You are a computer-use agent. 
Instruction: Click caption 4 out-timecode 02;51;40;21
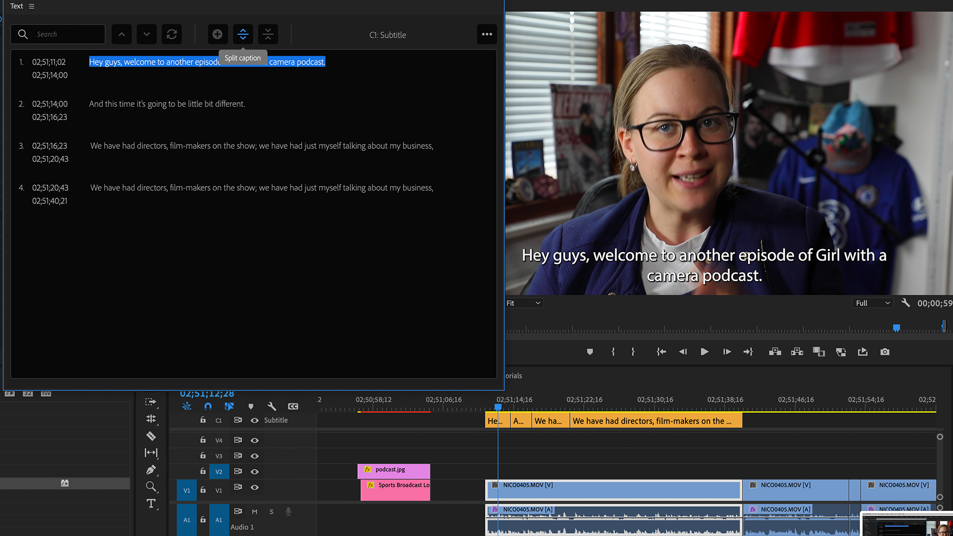click(50, 201)
